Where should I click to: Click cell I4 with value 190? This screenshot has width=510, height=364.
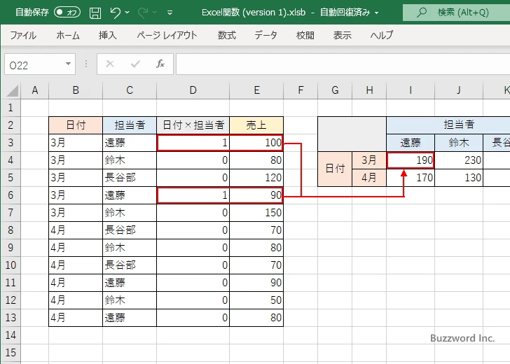click(411, 160)
